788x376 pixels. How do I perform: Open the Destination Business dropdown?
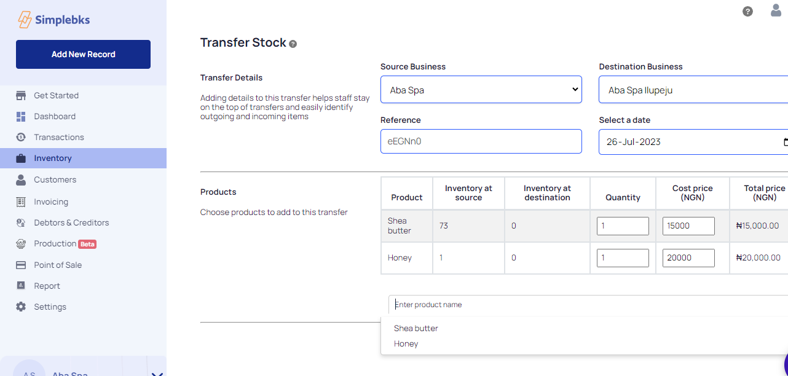[x=693, y=90]
